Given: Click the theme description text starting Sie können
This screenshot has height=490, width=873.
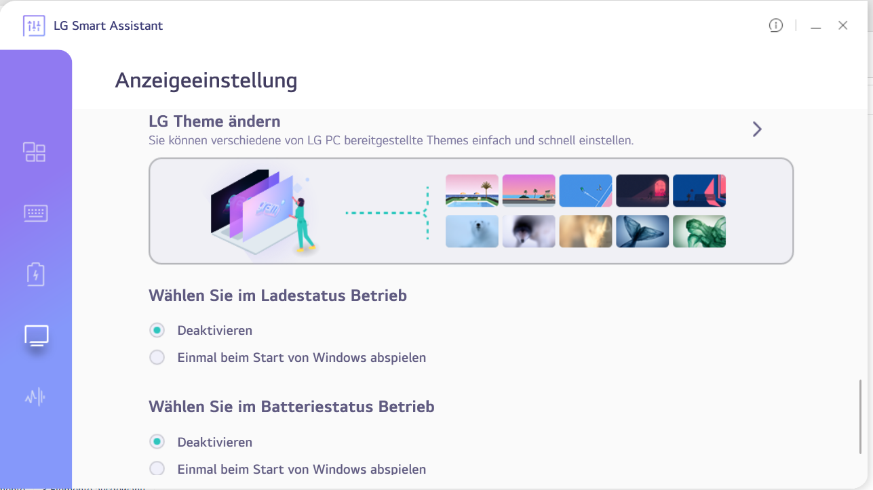Looking at the screenshot, I should tap(391, 141).
